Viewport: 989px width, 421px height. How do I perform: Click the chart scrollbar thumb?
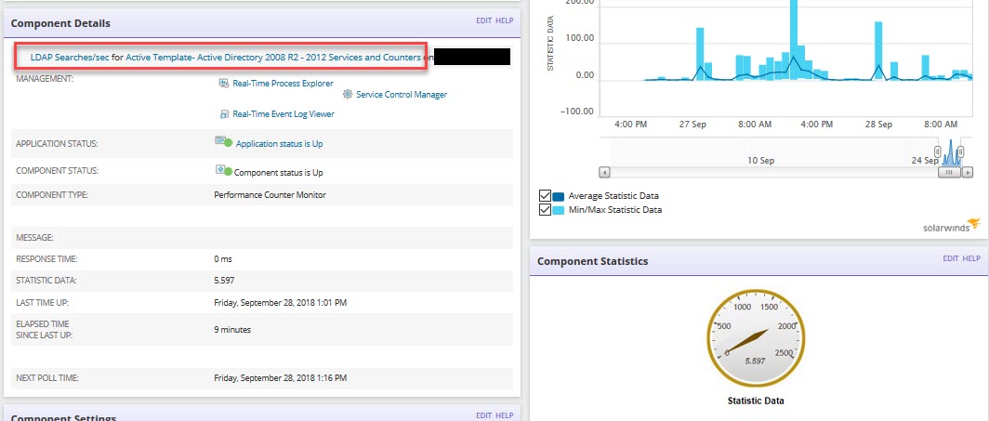pos(949,172)
